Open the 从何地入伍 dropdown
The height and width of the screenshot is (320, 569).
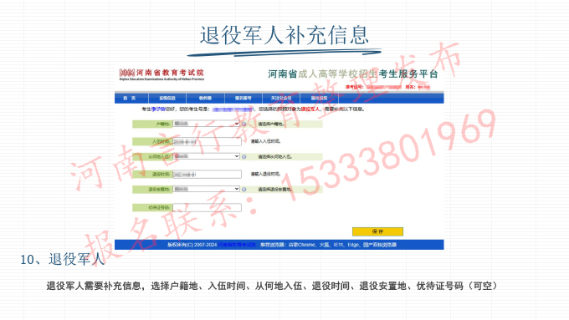pos(207,156)
